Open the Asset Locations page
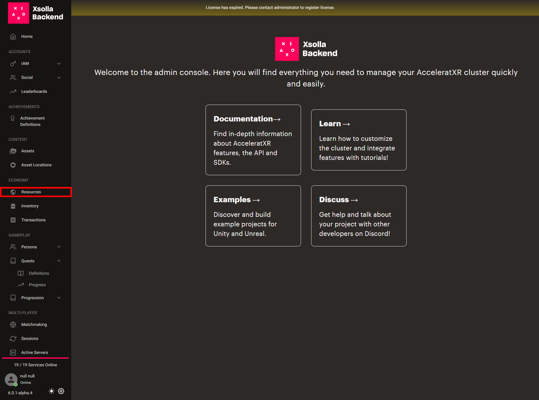The image size is (539, 400). click(36, 165)
